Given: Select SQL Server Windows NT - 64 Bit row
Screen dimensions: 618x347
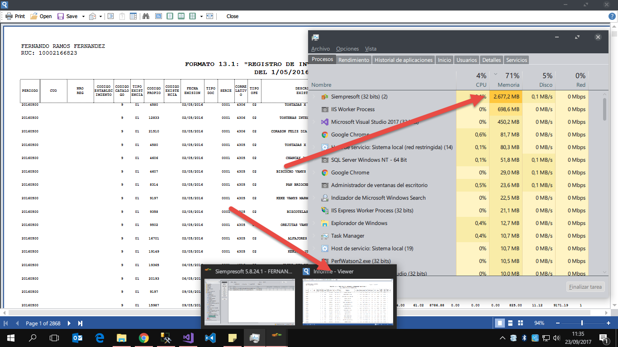Looking at the screenshot, I should click(449, 160).
